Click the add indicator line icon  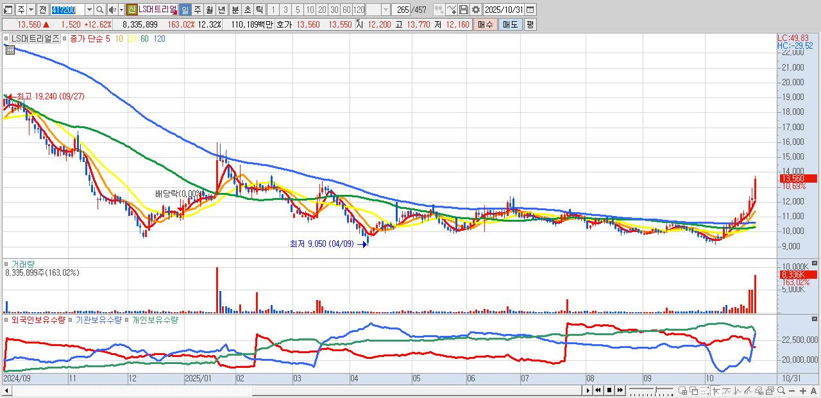[x=452, y=10]
